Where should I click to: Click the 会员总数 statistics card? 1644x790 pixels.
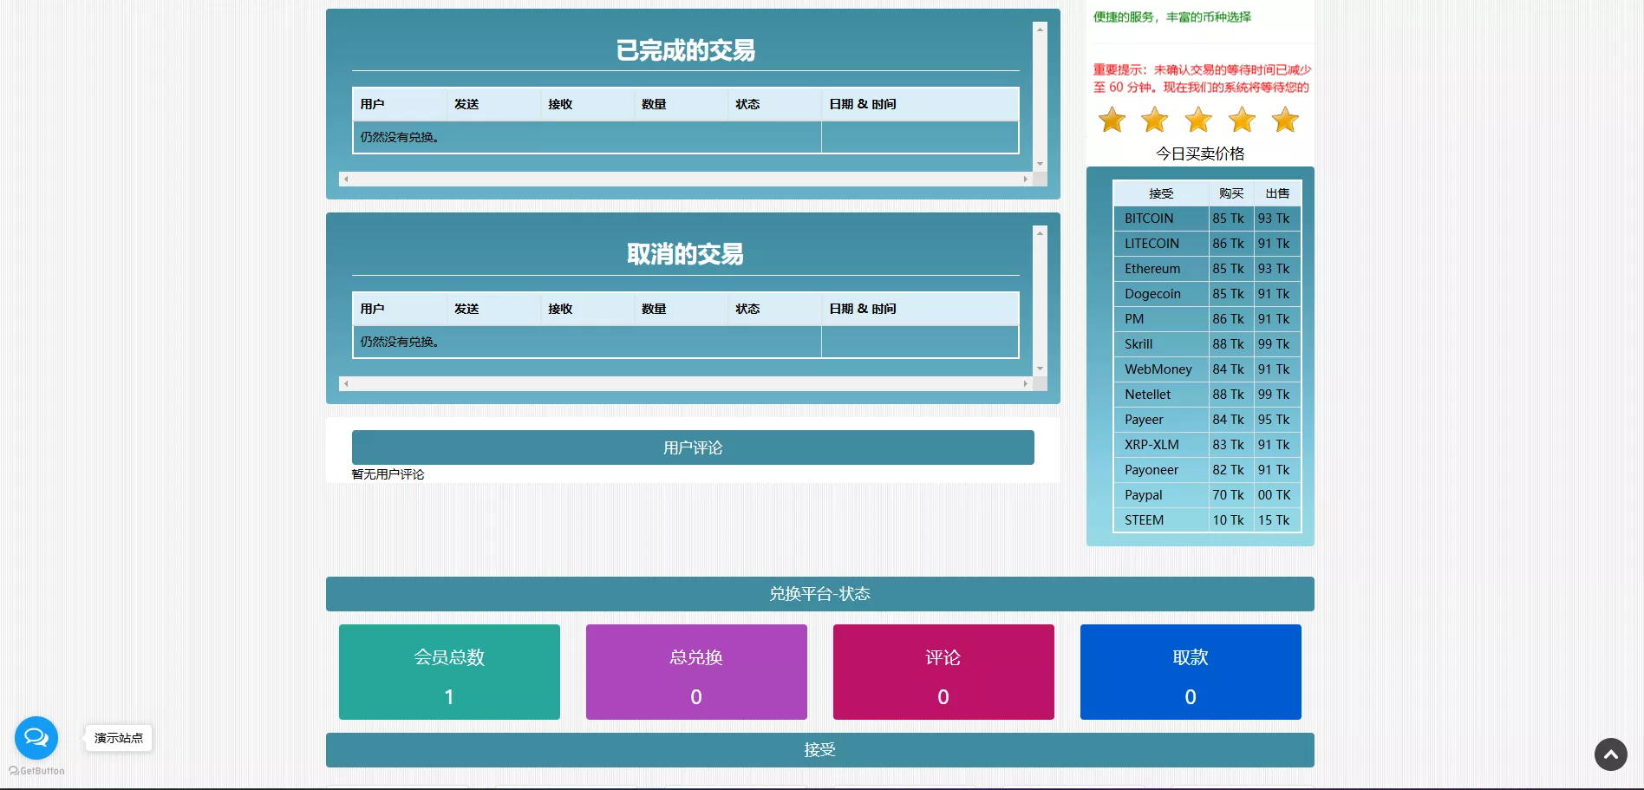tap(449, 672)
